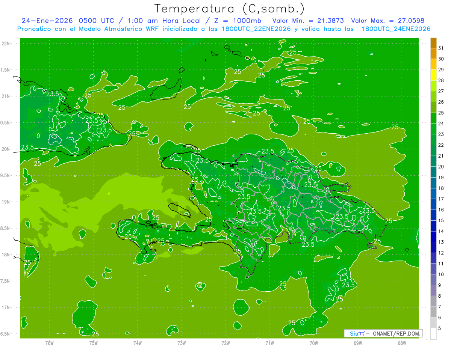Click the legend scale label '29'
451x348 pixels.
(441, 69)
